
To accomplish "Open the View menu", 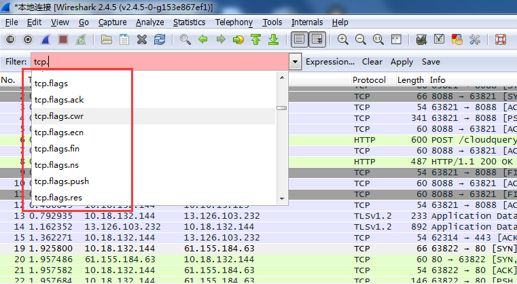I will click(x=60, y=22).
